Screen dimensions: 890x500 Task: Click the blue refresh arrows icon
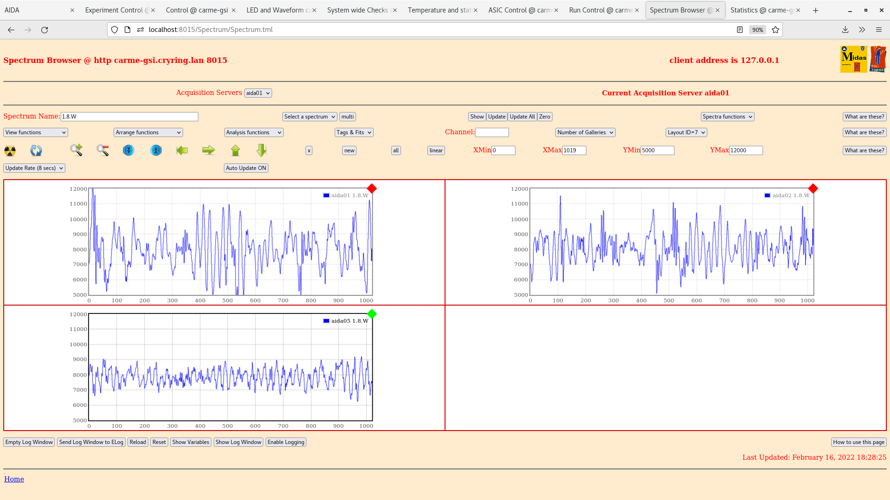(x=36, y=150)
